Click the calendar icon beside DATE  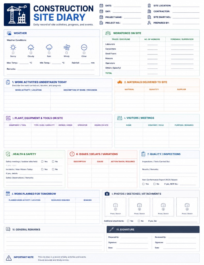pyautogui.click(x=101, y=6)
